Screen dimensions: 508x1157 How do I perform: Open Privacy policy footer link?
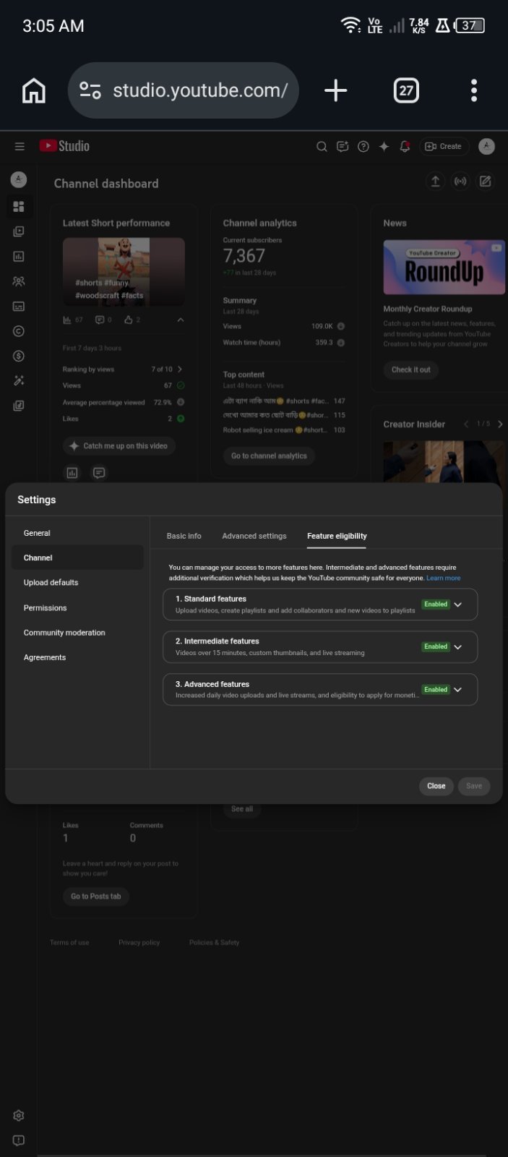click(x=139, y=942)
